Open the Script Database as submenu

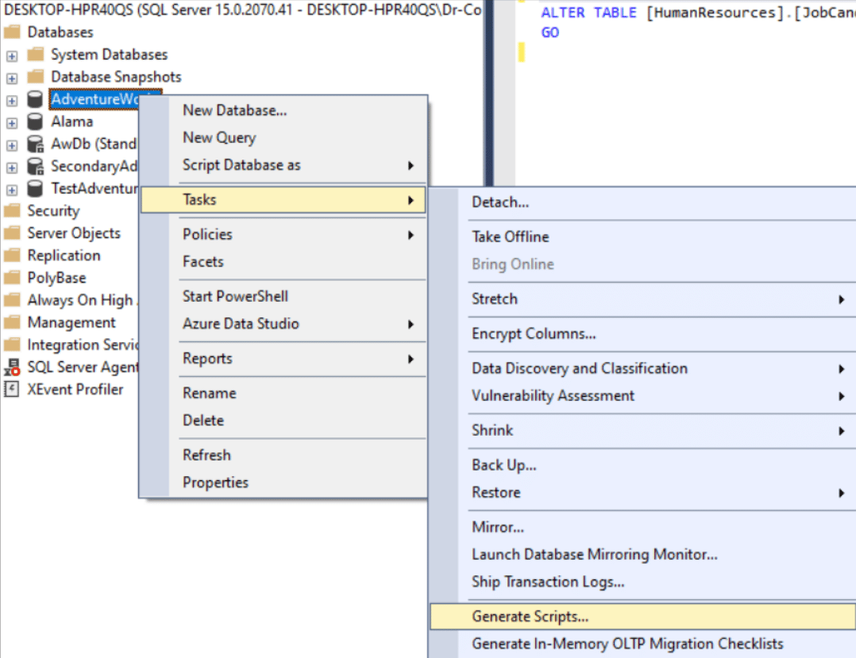point(241,165)
